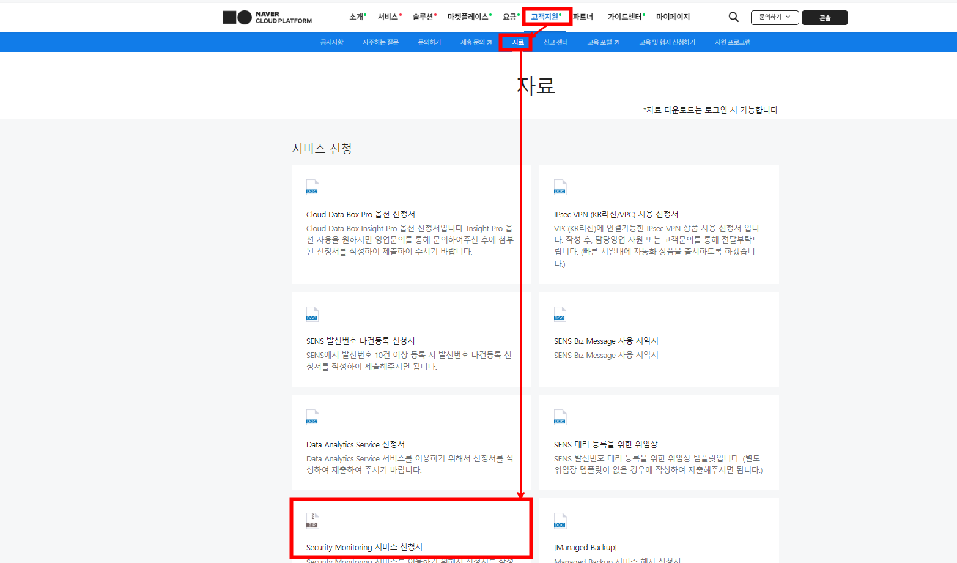Select the 자료 submenu tab
This screenshot has height=563, width=957.
518,42
